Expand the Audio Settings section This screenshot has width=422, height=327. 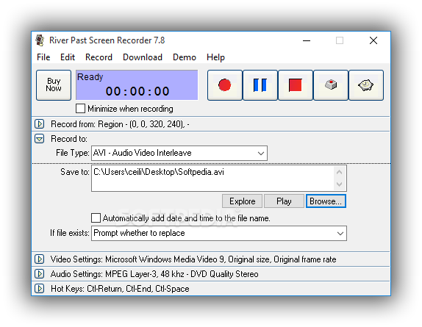pyautogui.click(x=39, y=274)
